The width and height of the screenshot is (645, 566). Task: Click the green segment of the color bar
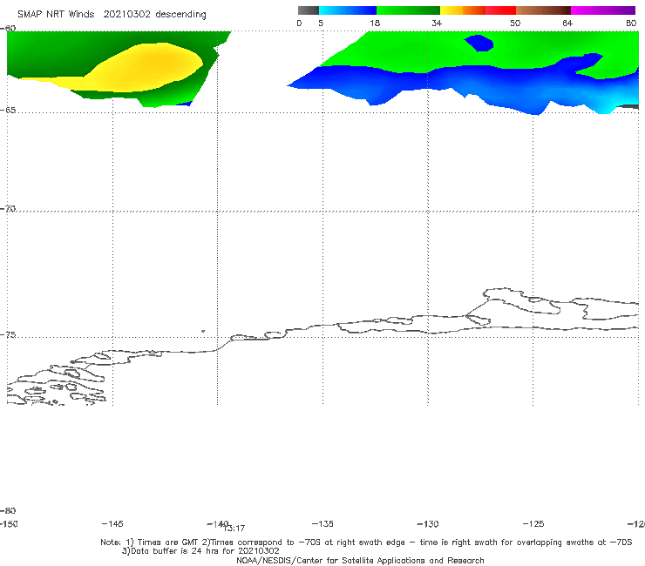pyautogui.click(x=408, y=10)
